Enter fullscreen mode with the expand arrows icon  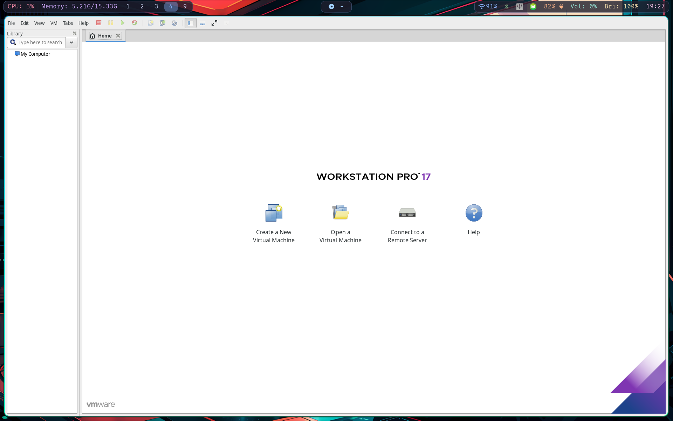[x=214, y=23]
